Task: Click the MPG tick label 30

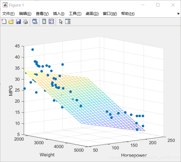Action: pyautogui.click(x=17, y=79)
